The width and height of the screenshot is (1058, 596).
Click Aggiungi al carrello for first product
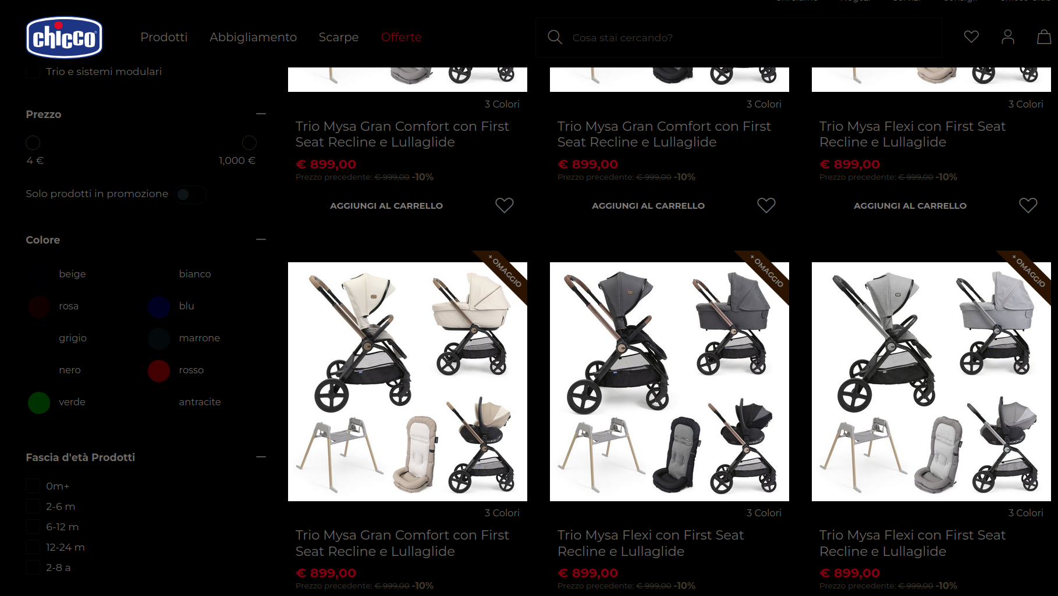tap(386, 206)
